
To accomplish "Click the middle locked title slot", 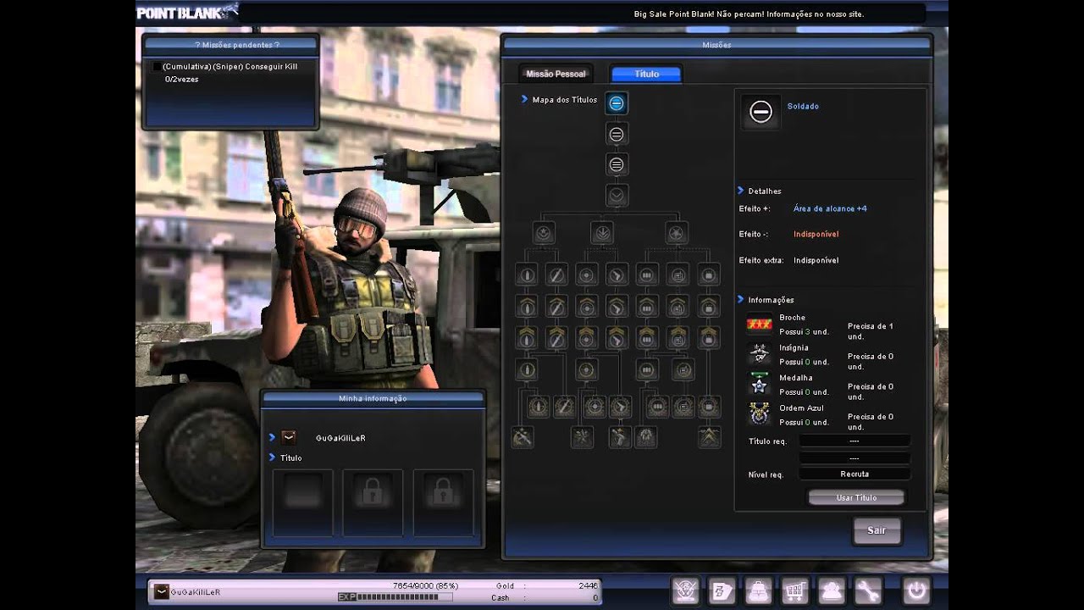I will click(x=373, y=502).
